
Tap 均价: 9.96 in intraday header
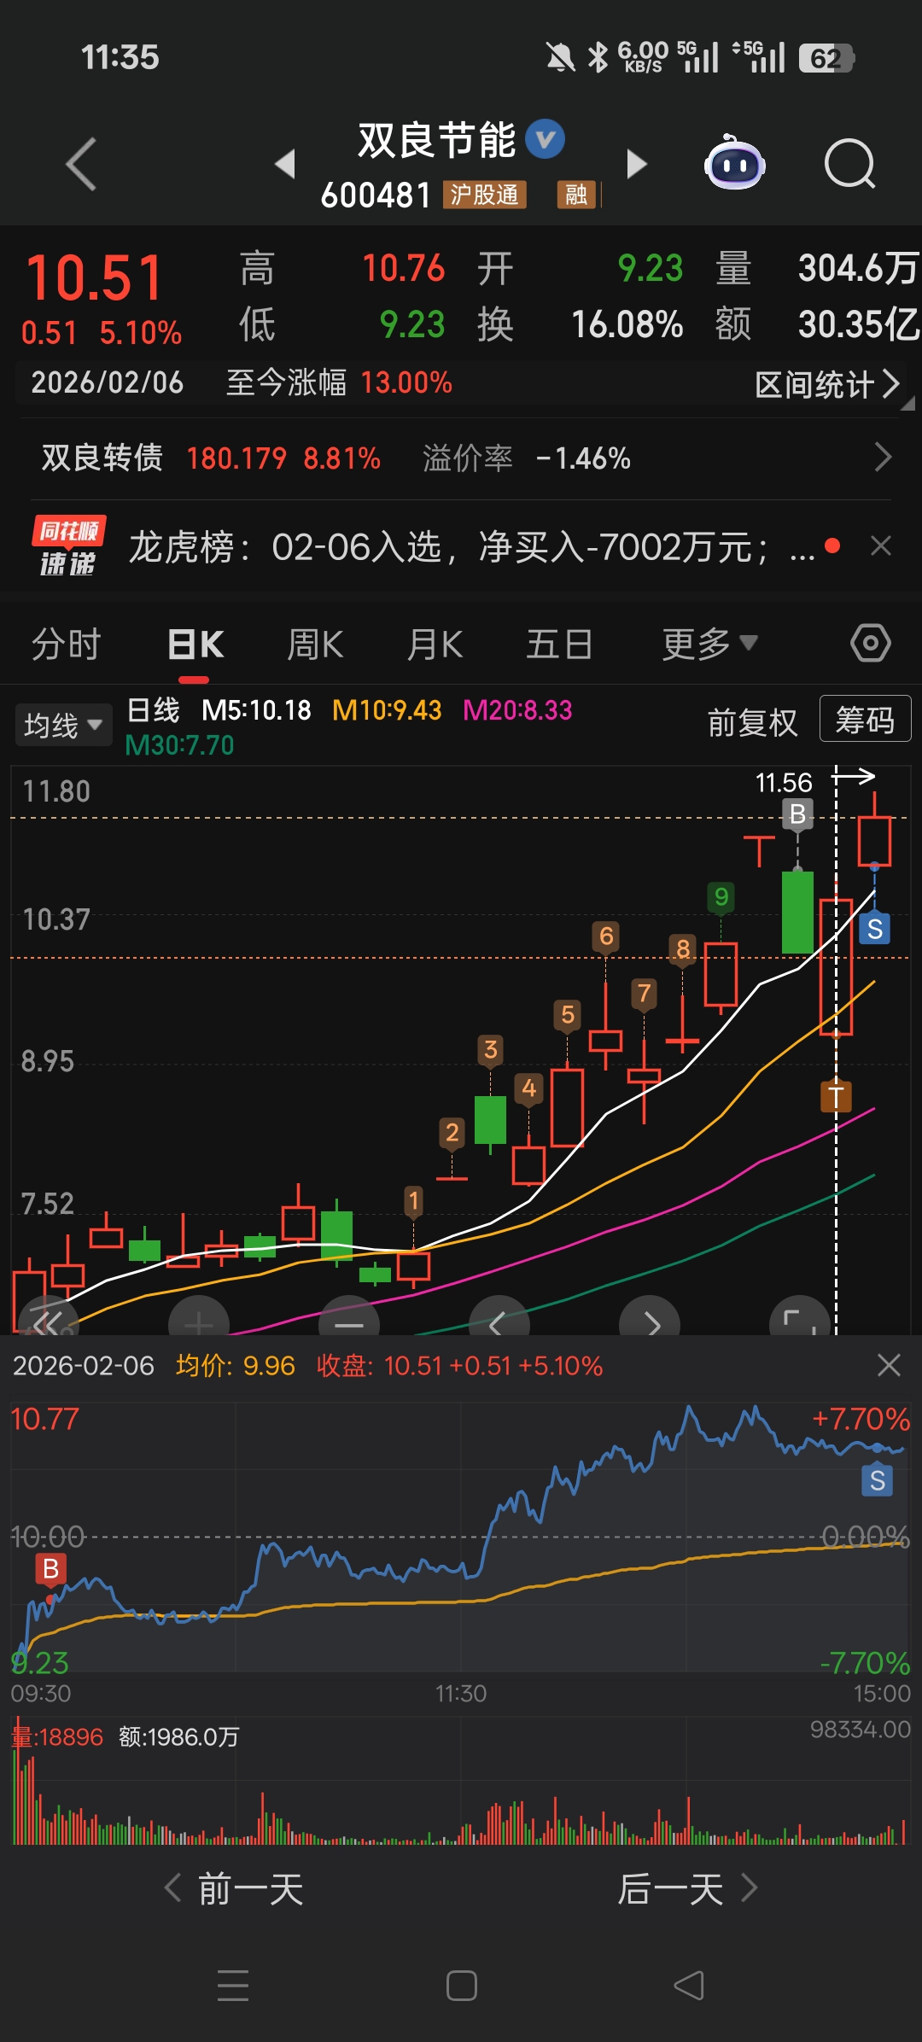(x=236, y=1366)
